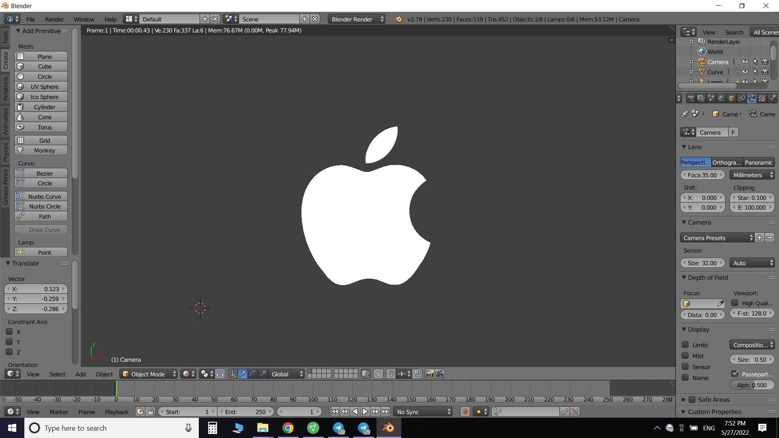This screenshot has height=438, width=779.
Task: Open the Render properties tab icon
Action: 691,99
